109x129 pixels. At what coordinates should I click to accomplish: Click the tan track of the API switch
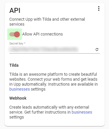12,34
